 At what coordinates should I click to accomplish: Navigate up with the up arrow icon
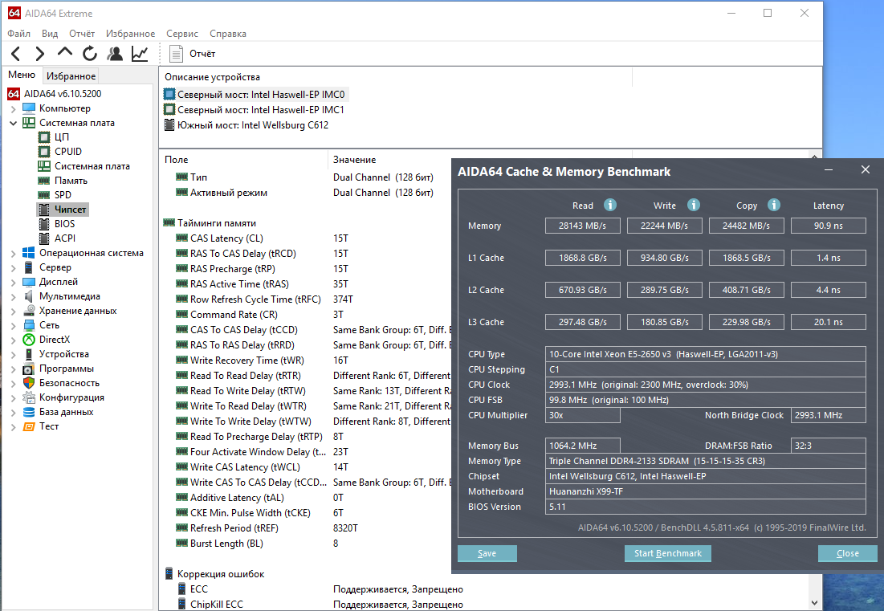(65, 52)
